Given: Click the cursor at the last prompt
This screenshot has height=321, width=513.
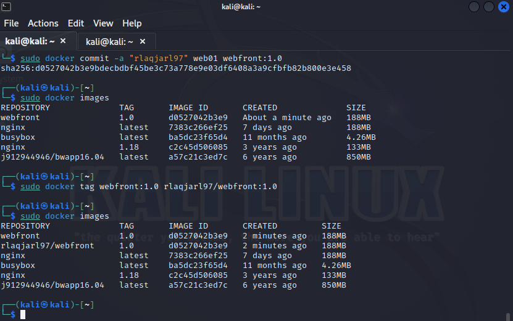Looking at the screenshot, I should coord(23,314).
